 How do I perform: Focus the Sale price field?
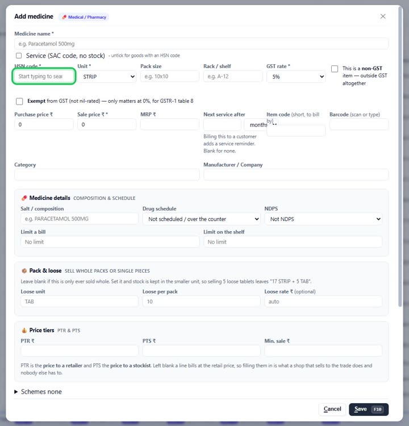pyautogui.click(x=107, y=124)
